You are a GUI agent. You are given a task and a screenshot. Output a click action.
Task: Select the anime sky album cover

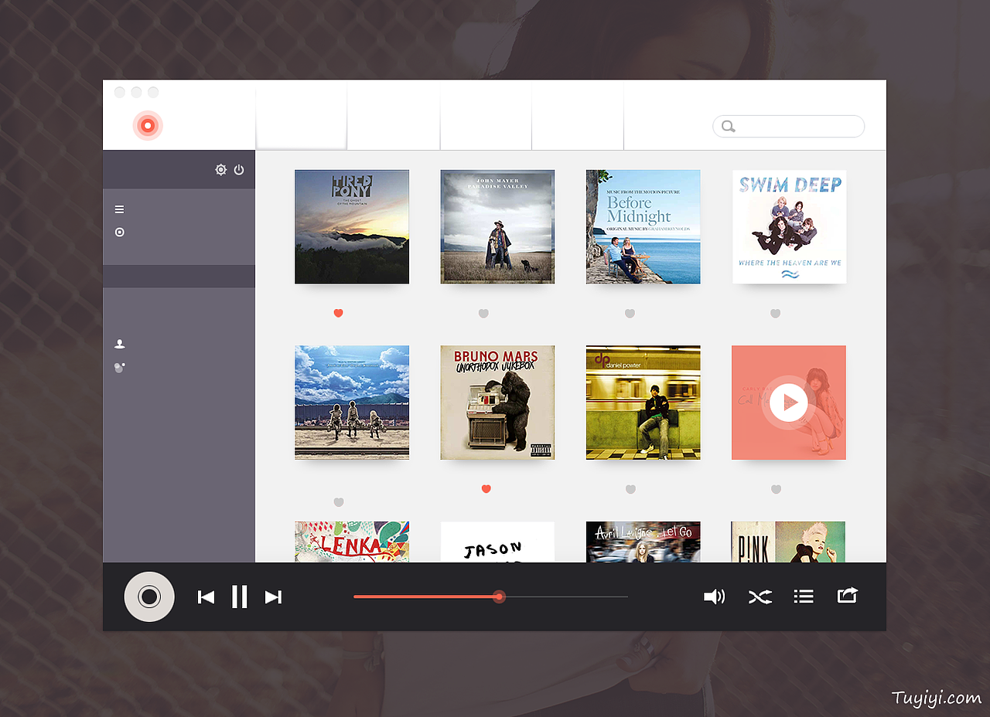tap(352, 403)
